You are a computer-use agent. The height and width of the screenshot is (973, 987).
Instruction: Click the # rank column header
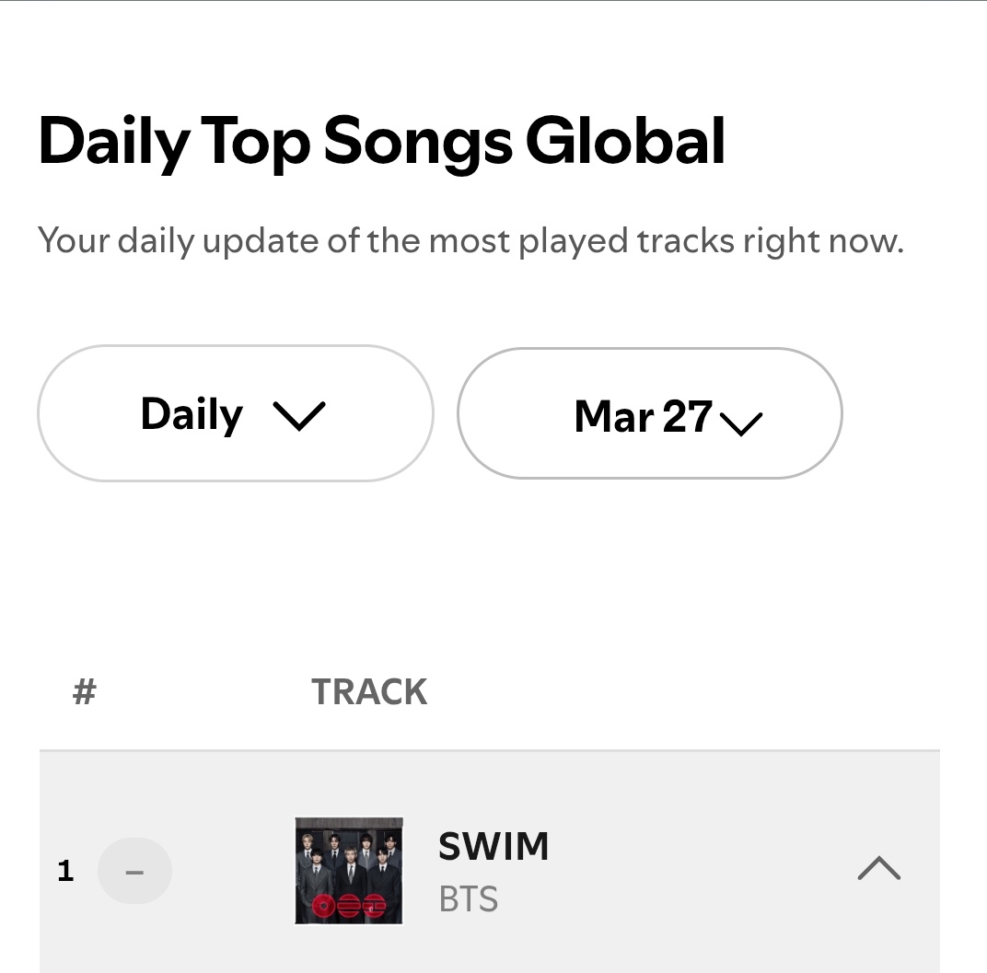click(x=84, y=691)
